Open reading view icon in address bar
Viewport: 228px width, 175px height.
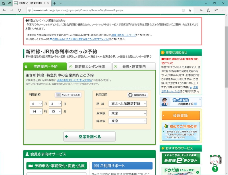184,10
